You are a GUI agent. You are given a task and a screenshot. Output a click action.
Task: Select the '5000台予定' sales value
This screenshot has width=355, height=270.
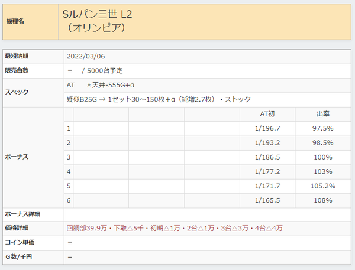105,71
